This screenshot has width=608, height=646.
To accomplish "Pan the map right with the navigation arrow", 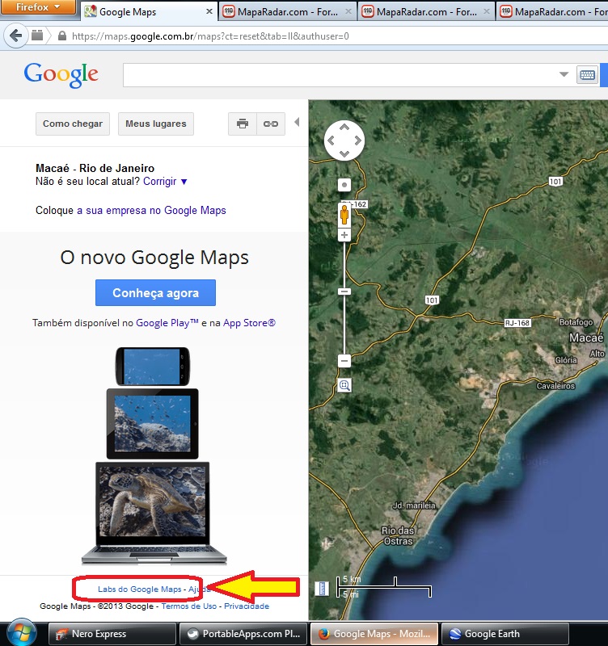I will [357, 141].
